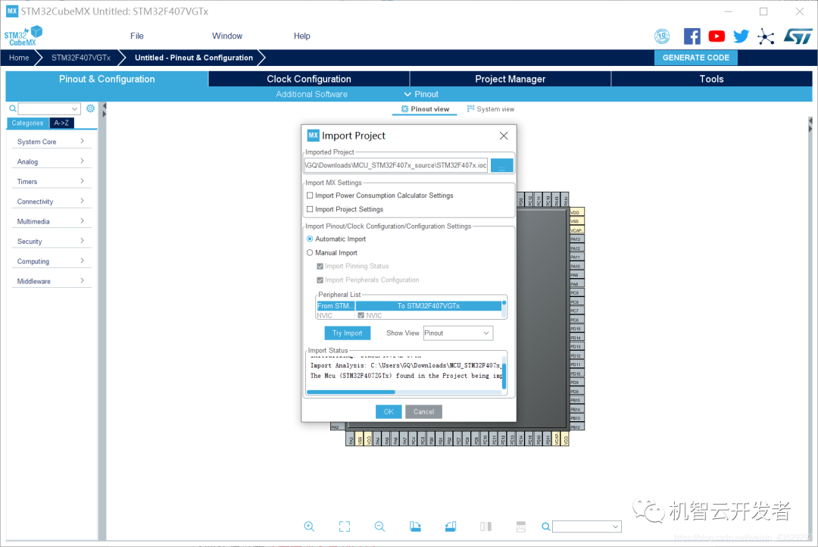Viewport: 818px width, 547px height.
Task: Click STM32F407VGTx breadcrumb
Action: point(81,58)
